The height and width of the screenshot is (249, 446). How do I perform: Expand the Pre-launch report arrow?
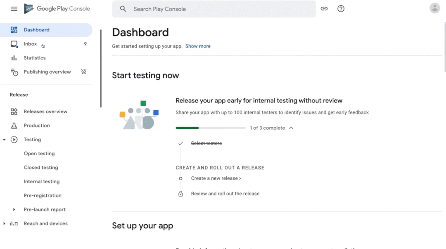14,210
